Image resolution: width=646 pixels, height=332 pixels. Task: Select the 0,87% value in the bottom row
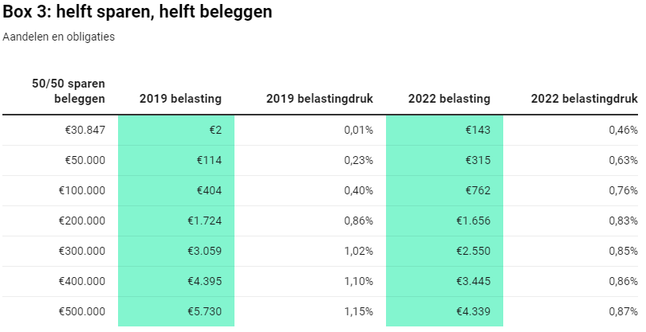pyautogui.click(x=622, y=311)
